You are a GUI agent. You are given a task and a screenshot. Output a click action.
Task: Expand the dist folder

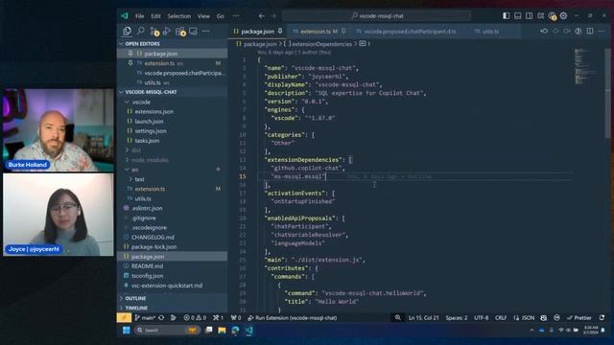coord(173,150)
